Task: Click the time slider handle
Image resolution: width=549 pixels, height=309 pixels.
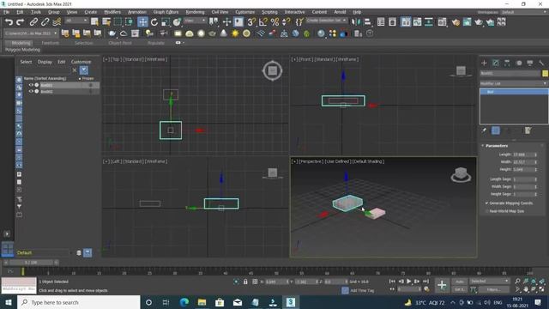Action: pyautogui.click(x=31, y=263)
